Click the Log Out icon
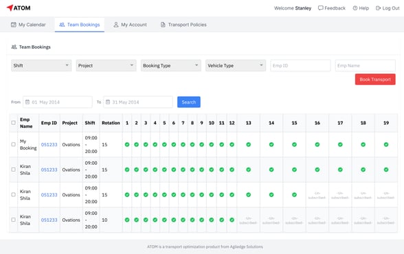404x254 pixels. tap(378, 8)
